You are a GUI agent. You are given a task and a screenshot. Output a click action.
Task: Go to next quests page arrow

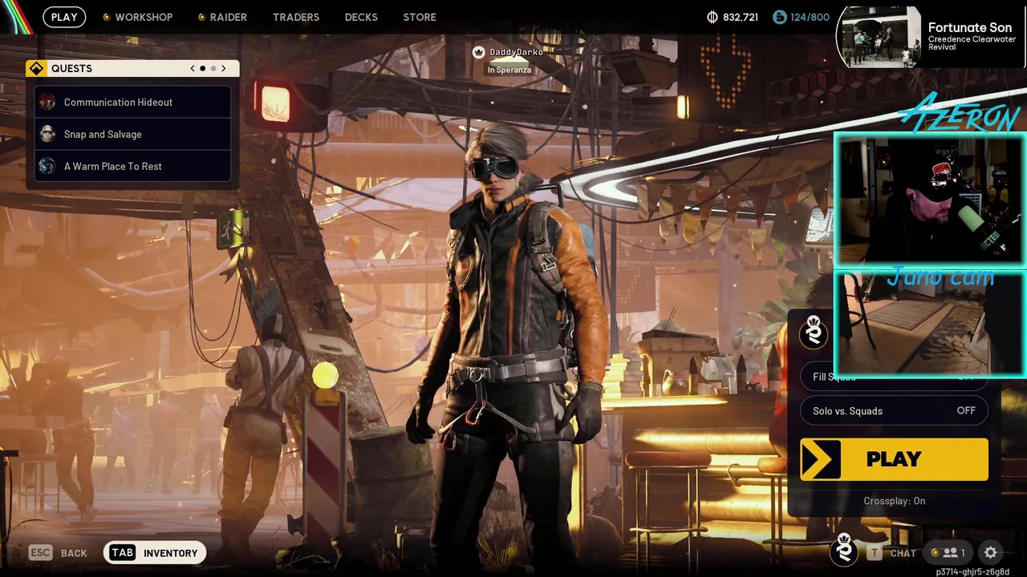(224, 68)
